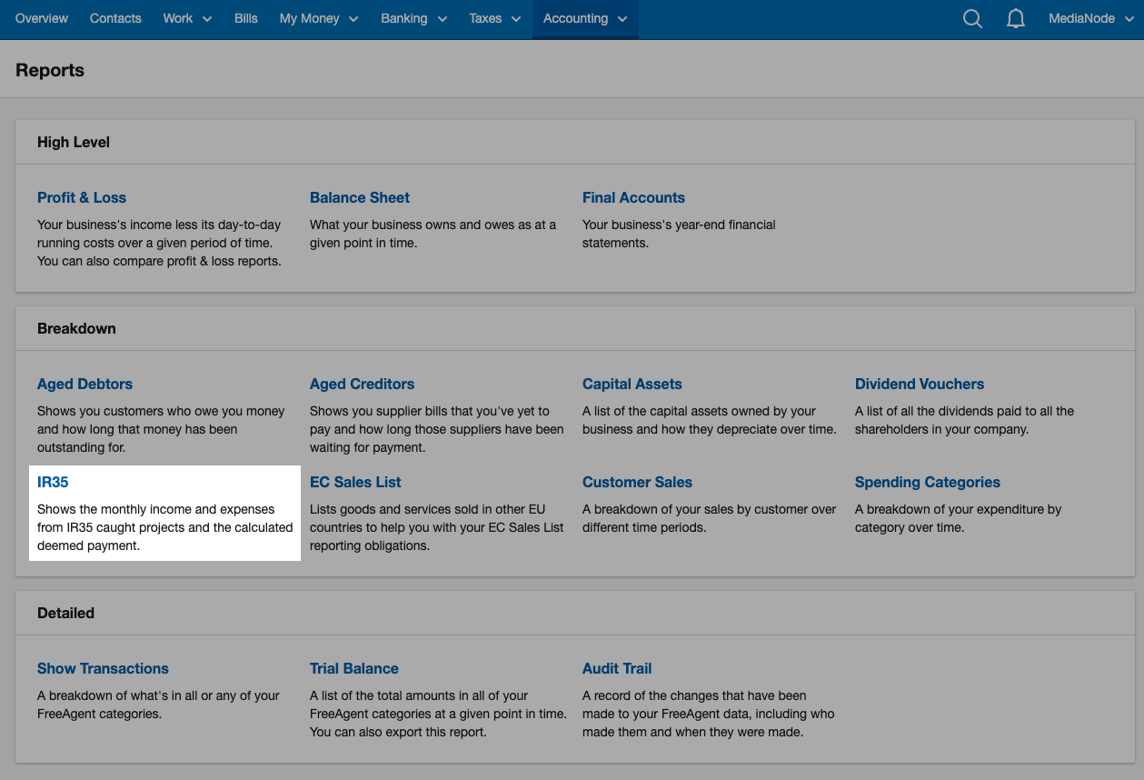1144x780 pixels.
Task: Expand the My Money menu
Action: coord(318,19)
